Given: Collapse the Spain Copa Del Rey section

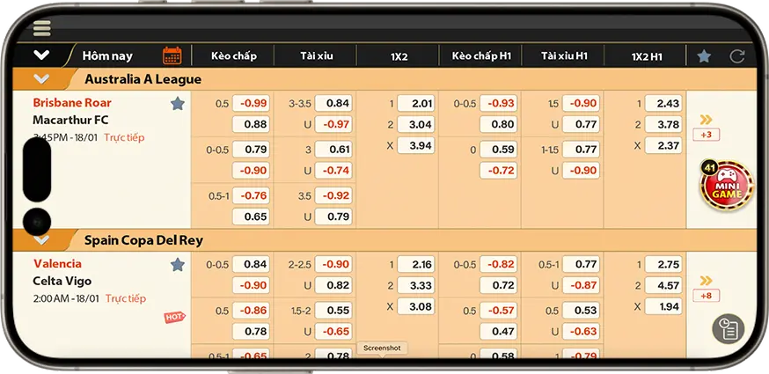Looking at the screenshot, I should pyautogui.click(x=41, y=239).
